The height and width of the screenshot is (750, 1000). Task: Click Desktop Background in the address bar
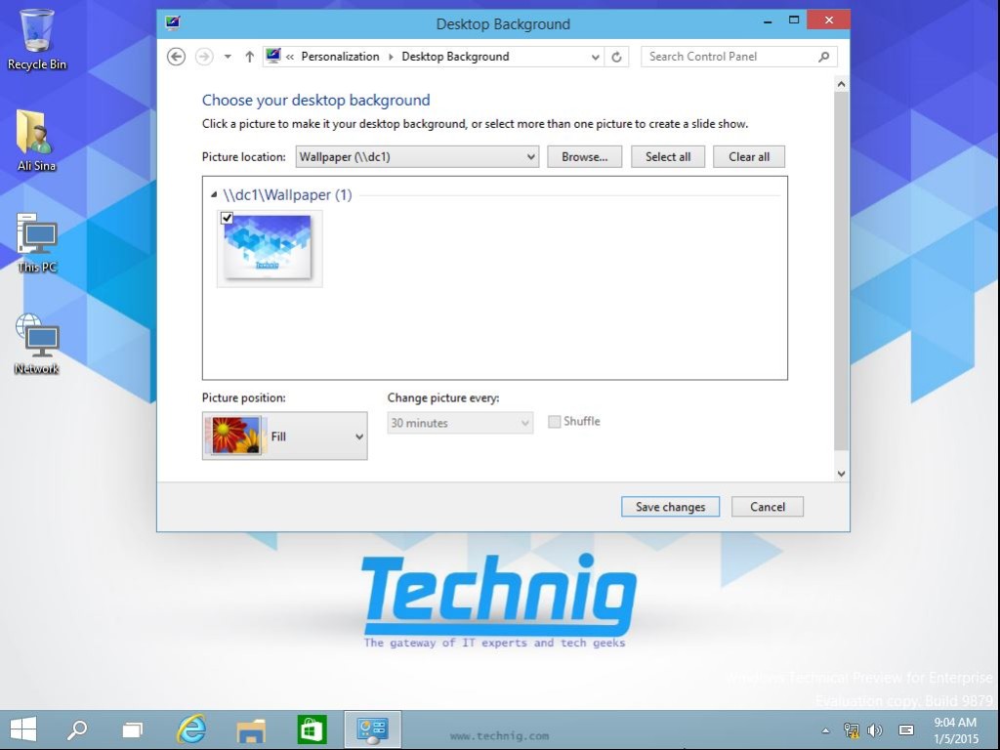pyautogui.click(x=454, y=57)
